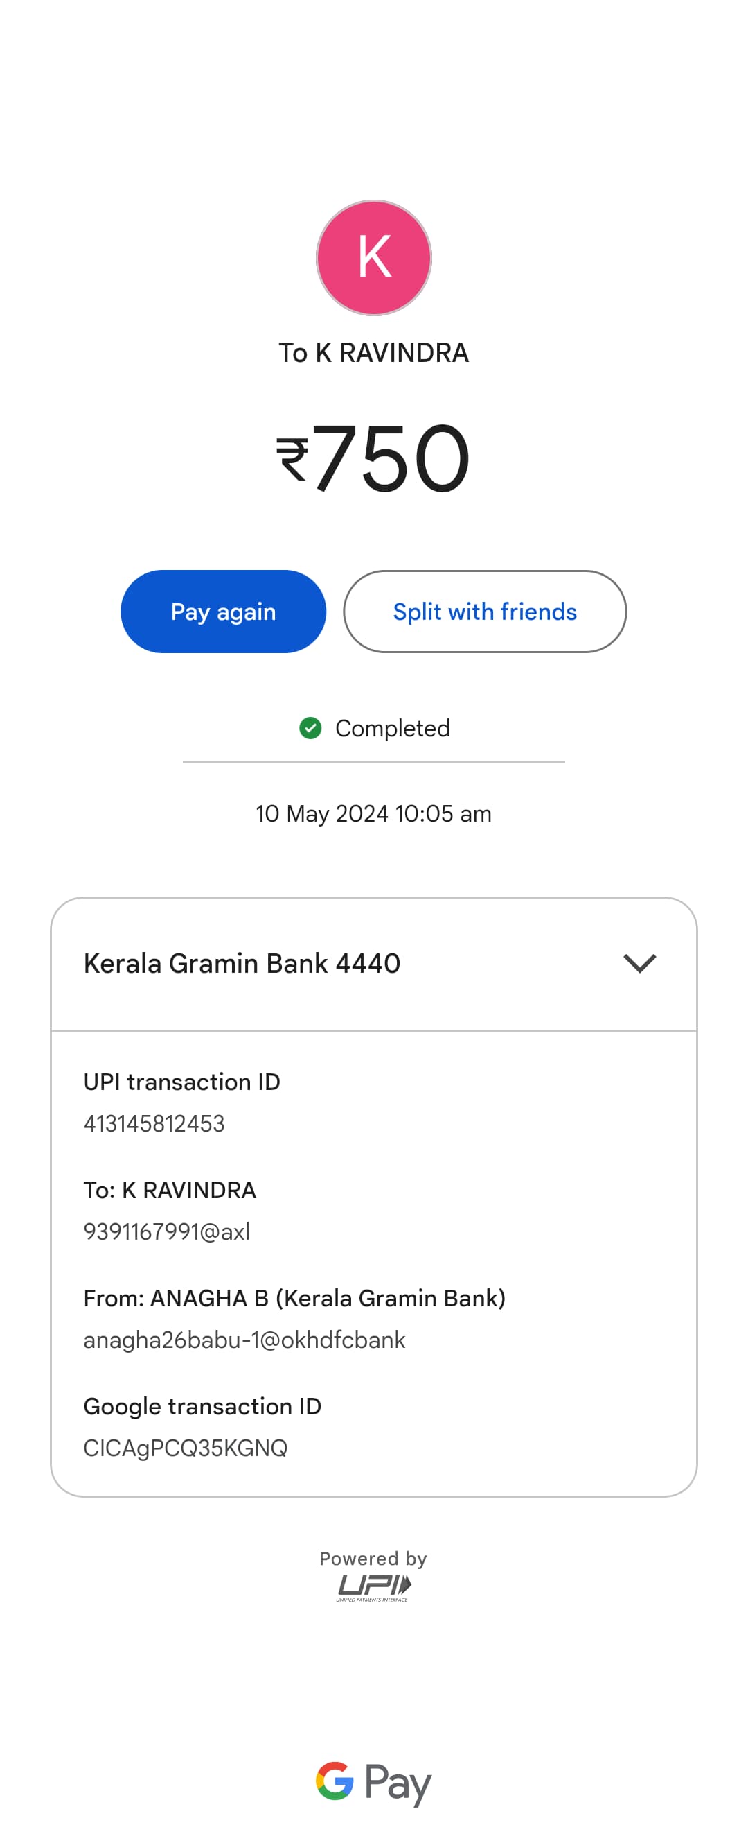Expand the Kerala Gramin Bank chevron
The height and width of the screenshot is (1843, 748).
[x=639, y=963]
